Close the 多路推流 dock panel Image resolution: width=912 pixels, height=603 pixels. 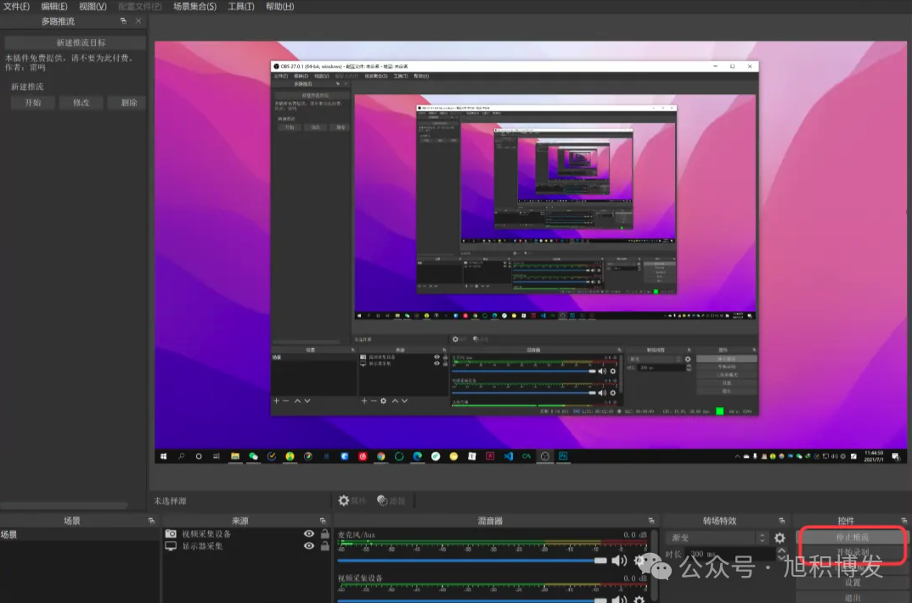(138, 21)
